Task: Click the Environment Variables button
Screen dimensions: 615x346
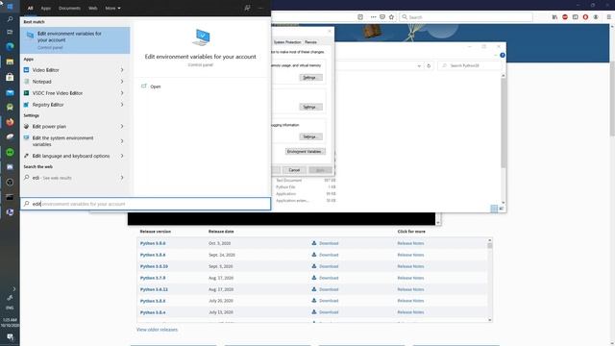Action: pyautogui.click(x=306, y=152)
